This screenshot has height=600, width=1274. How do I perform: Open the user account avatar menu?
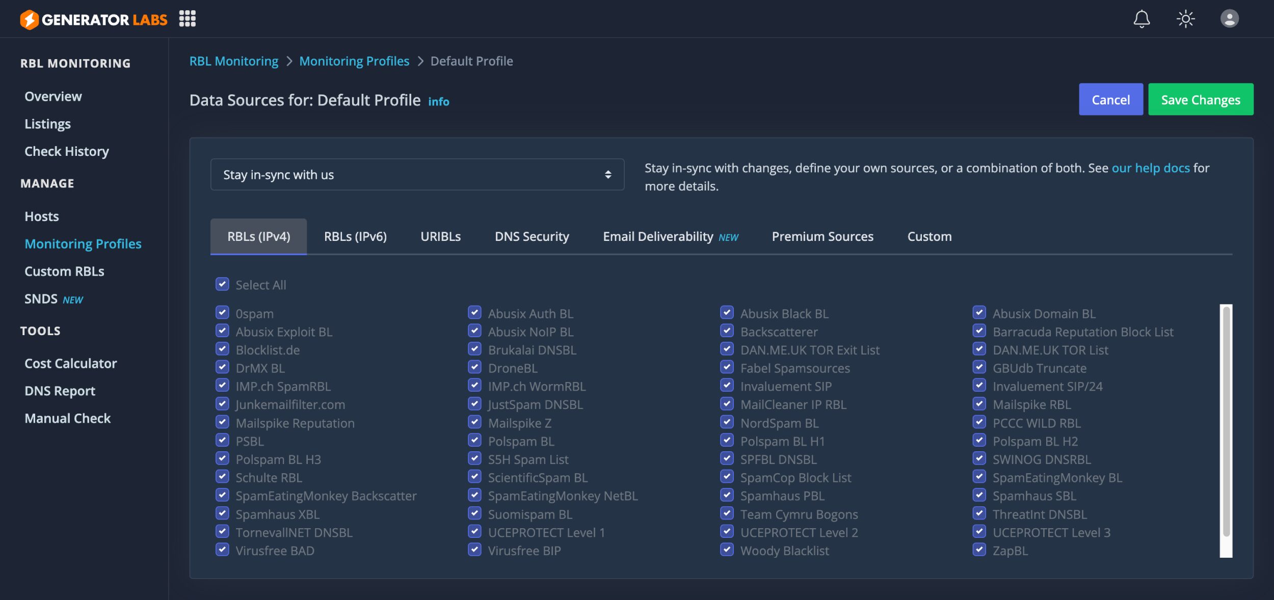[x=1229, y=19]
